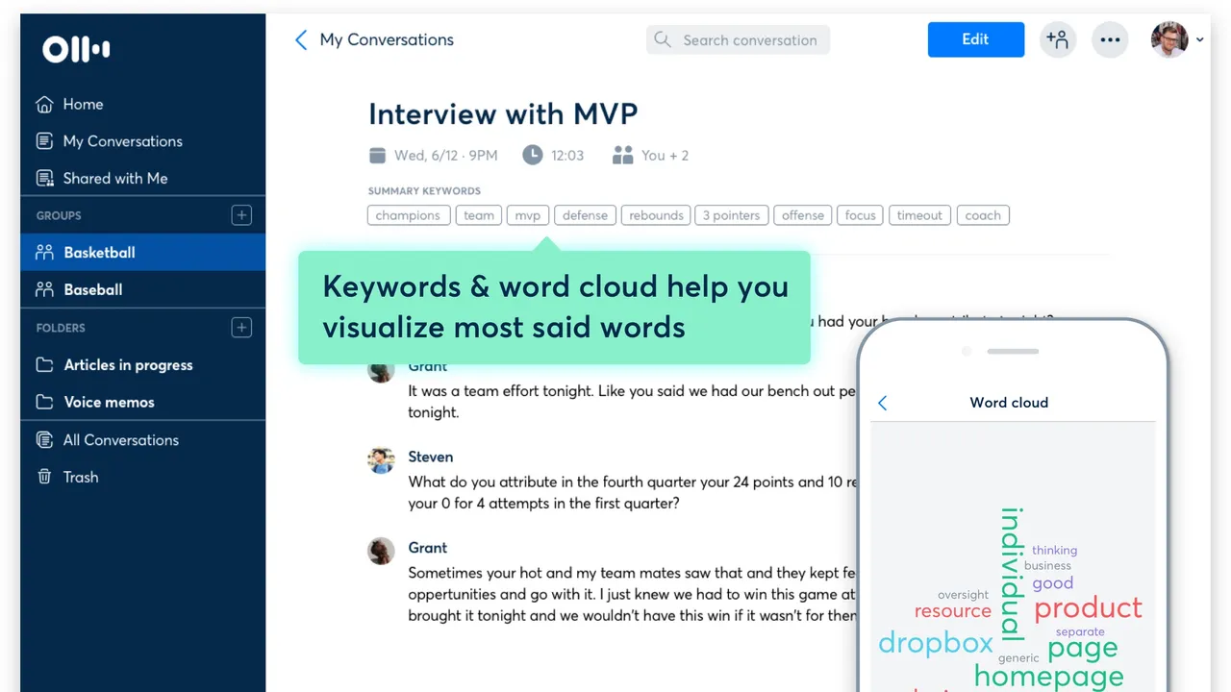Click the My Conversations breadcrumb link
1231x692 pixels.
[387, 39]
